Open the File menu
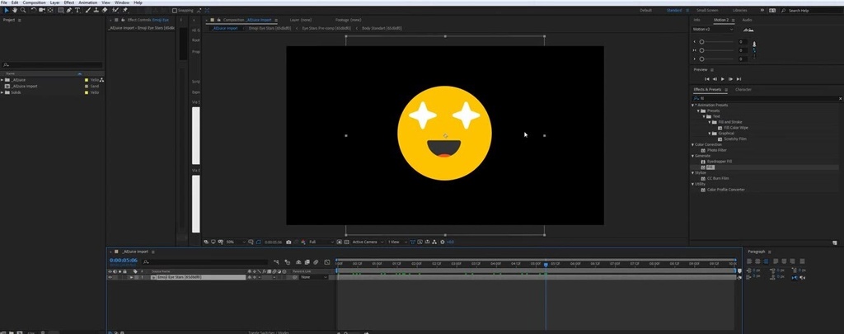The width and height of the screenshot is (844, 334). click(4, 2)
